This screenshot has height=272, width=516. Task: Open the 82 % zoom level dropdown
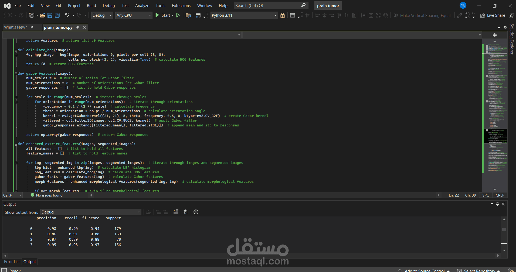12,195
